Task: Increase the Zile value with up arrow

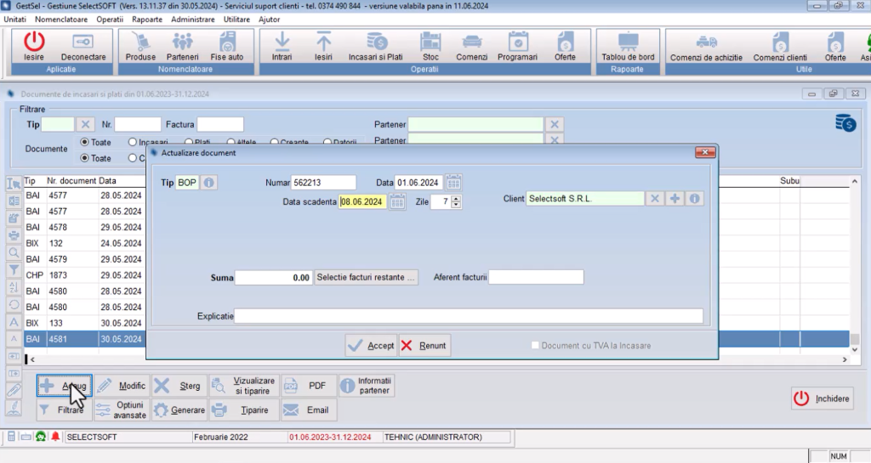Action: coord(456,199)
